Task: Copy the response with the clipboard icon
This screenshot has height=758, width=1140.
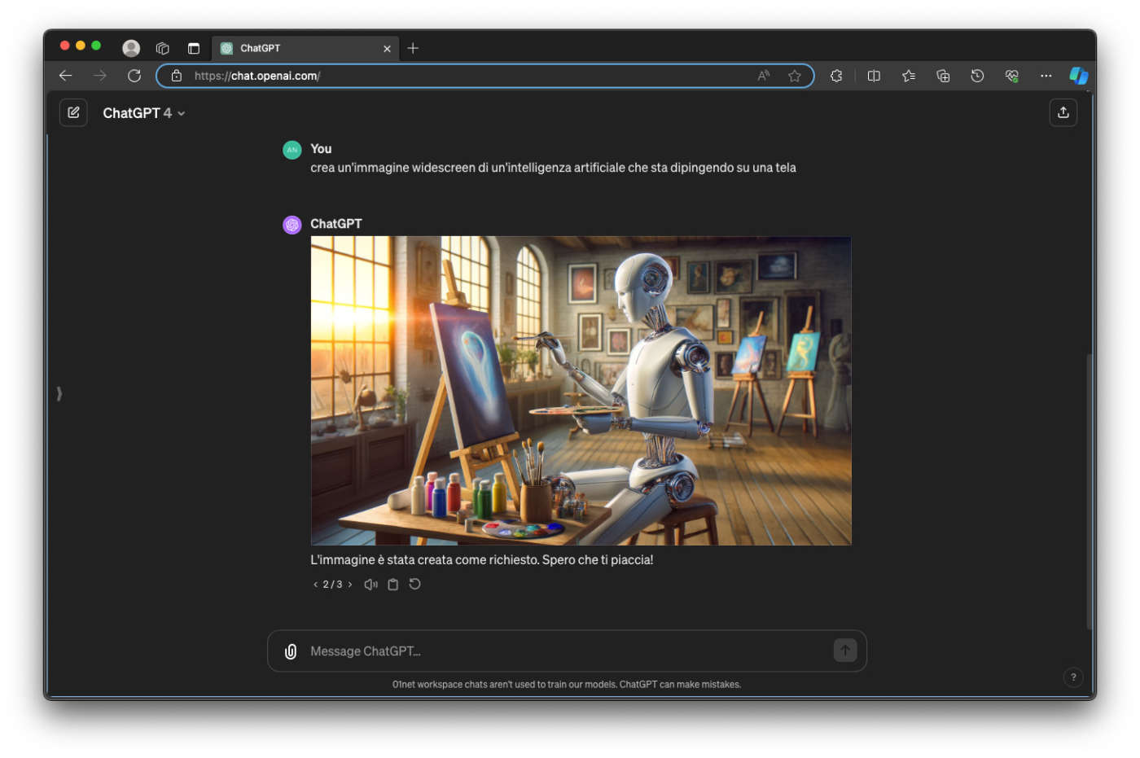Action: pos(392,585)
